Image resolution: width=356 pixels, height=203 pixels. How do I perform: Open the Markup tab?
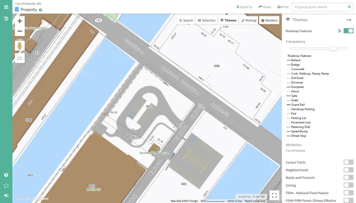[249, 20]
